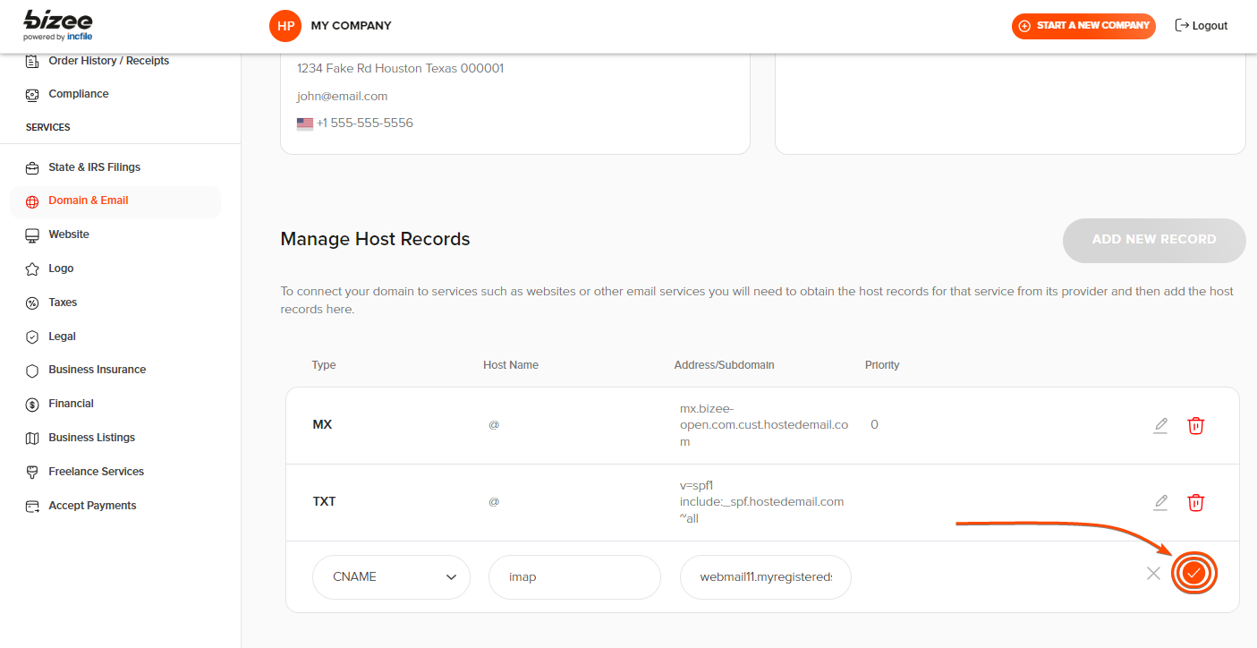Click the HP company avatar
Image resolution: width=1257 pixels, height=648 pixels.
pyautogui.click(x=285, y=26)
